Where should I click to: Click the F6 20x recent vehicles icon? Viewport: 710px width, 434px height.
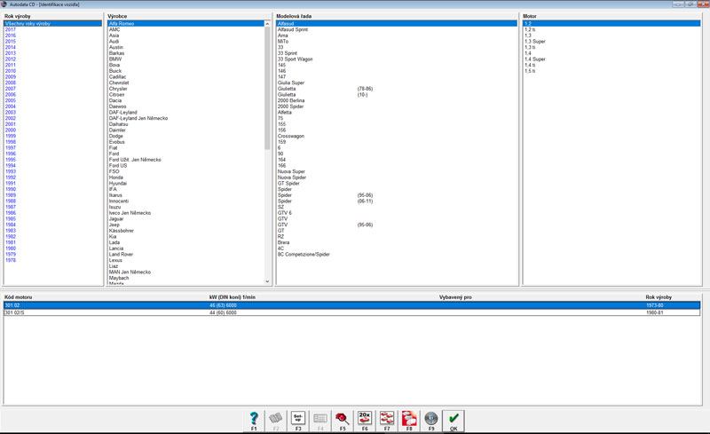pyautogui.click(x=365, y=421)
